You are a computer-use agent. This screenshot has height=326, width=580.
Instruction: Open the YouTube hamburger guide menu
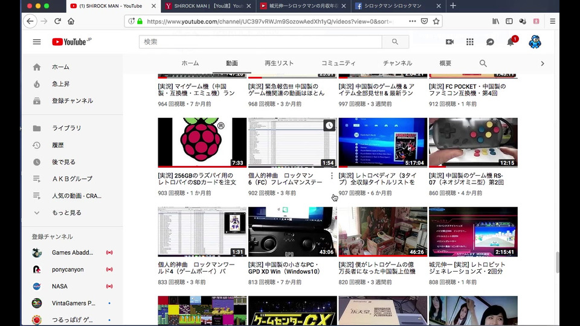click(37, 42)
